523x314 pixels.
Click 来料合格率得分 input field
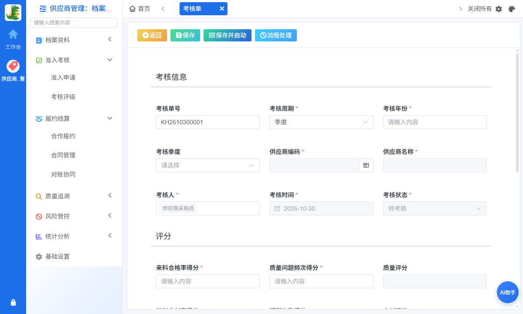208,281
